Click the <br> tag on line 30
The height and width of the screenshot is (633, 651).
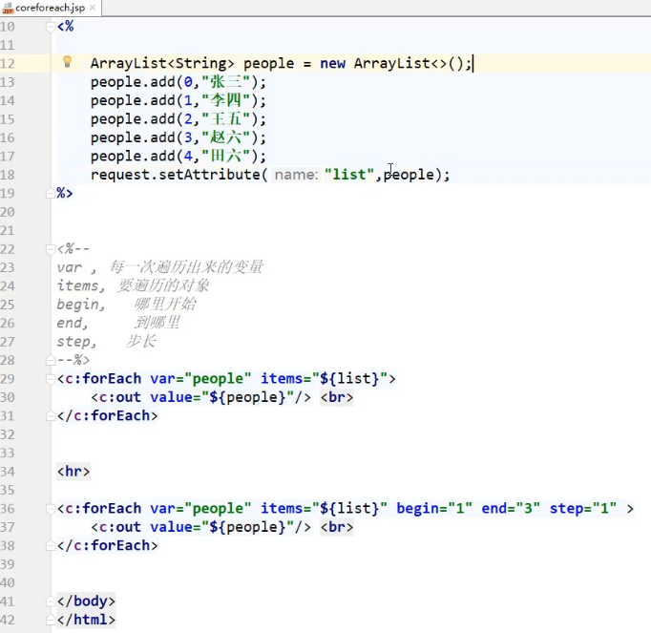click(337, 397)
